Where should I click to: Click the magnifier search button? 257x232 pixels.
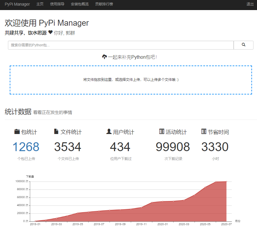pyautogui.click(x=243, y=45)
